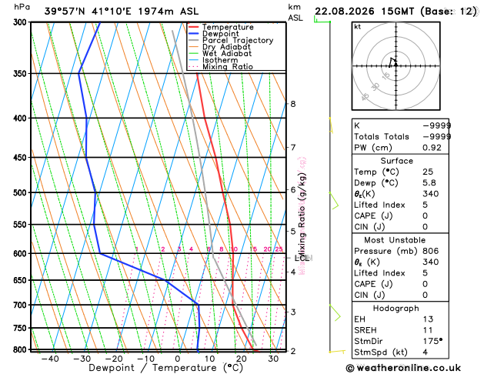This screenshot has height=374, width=484.
Task: Click the −40 temperature axis tick label
Action: click(x=50, y=359)
